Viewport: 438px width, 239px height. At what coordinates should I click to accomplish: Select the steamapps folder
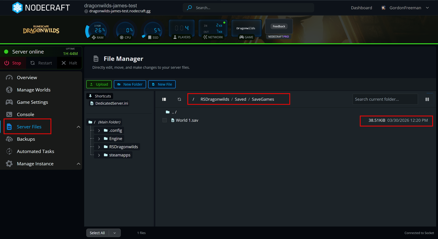tap(117, 155)
